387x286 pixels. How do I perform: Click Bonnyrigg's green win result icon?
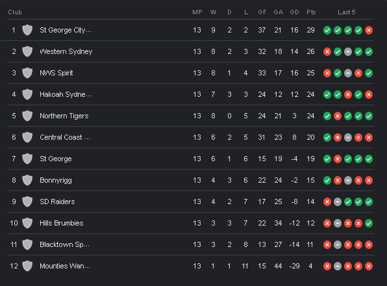pos(327,181)
